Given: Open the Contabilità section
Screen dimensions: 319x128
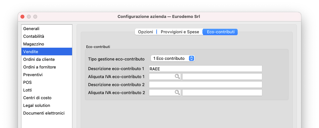Looking at the screenshot, I should tap(34, 36).
